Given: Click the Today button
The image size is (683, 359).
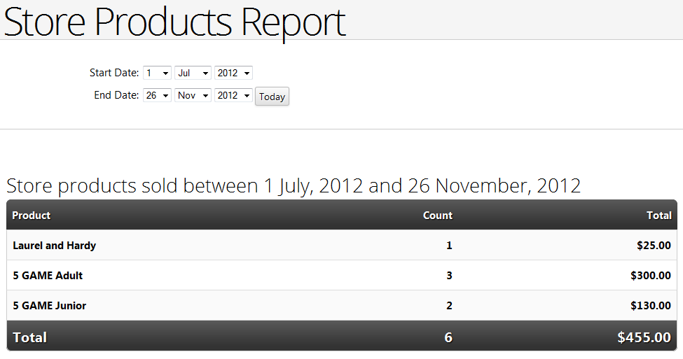Looking at the screenshot, I should click(x=272, y=97).
